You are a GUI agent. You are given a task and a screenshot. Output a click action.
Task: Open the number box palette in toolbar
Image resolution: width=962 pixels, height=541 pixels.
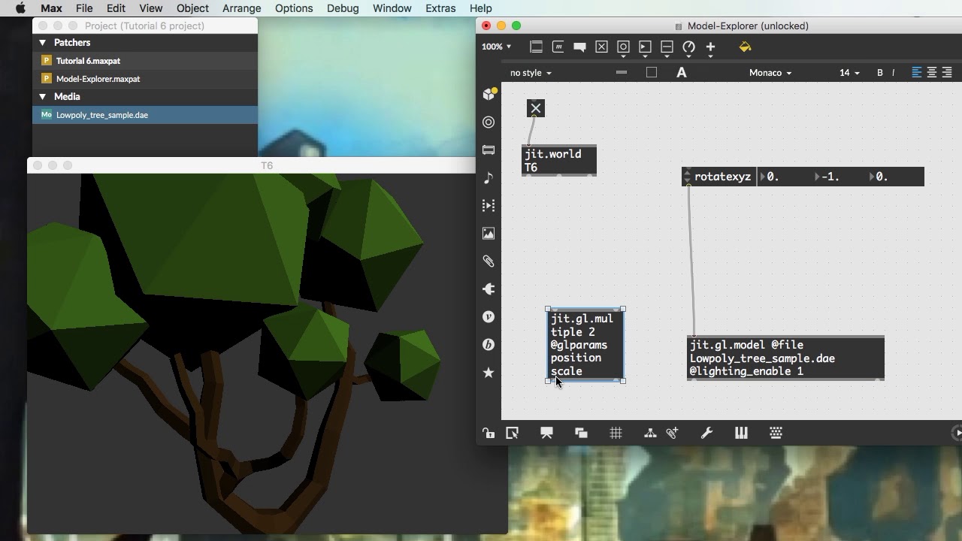[x=645, y=47]
